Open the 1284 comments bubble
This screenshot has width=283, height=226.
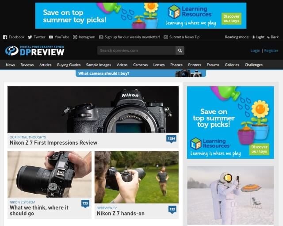171,139
